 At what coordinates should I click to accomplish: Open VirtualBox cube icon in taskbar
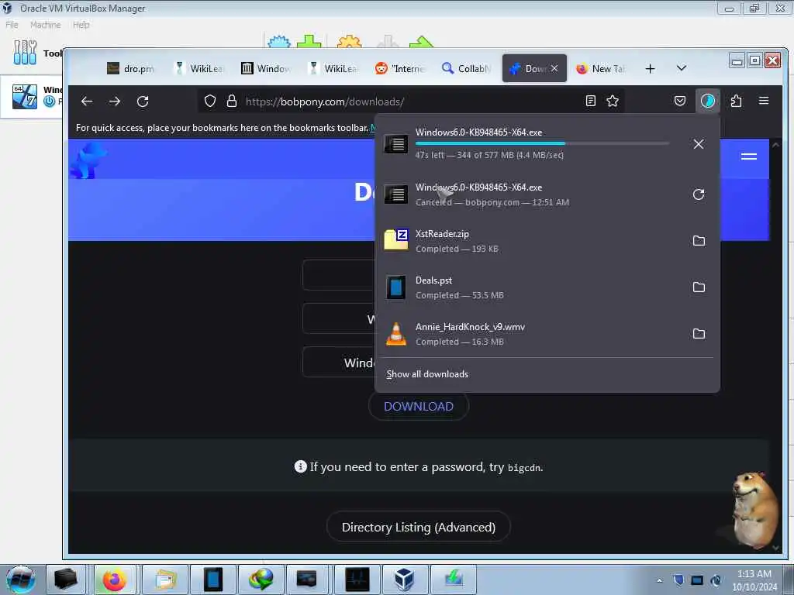pyautogui.click(x=403, y=580)
